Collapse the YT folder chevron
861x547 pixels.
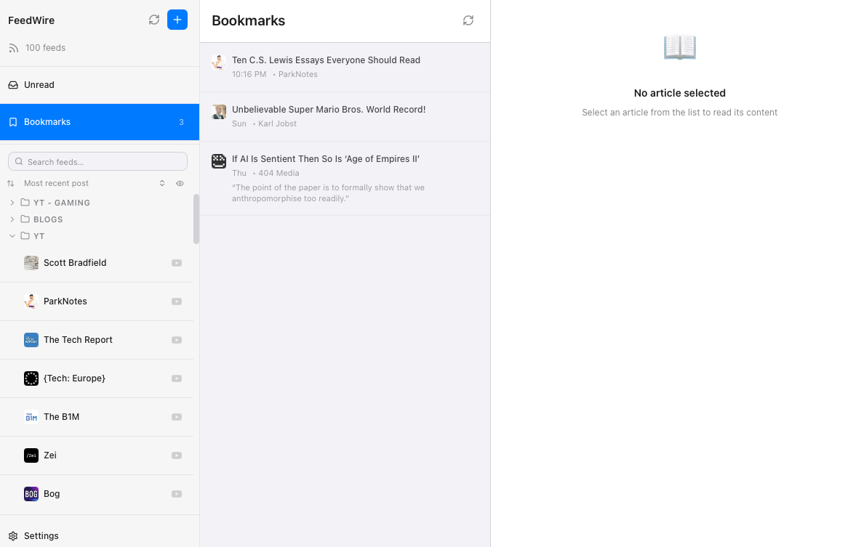point(12,236)
